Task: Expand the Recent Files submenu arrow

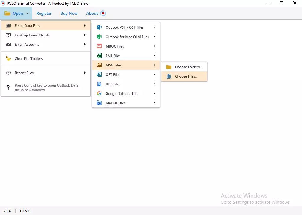Action: pyautogui.click(x=85, y=73)
